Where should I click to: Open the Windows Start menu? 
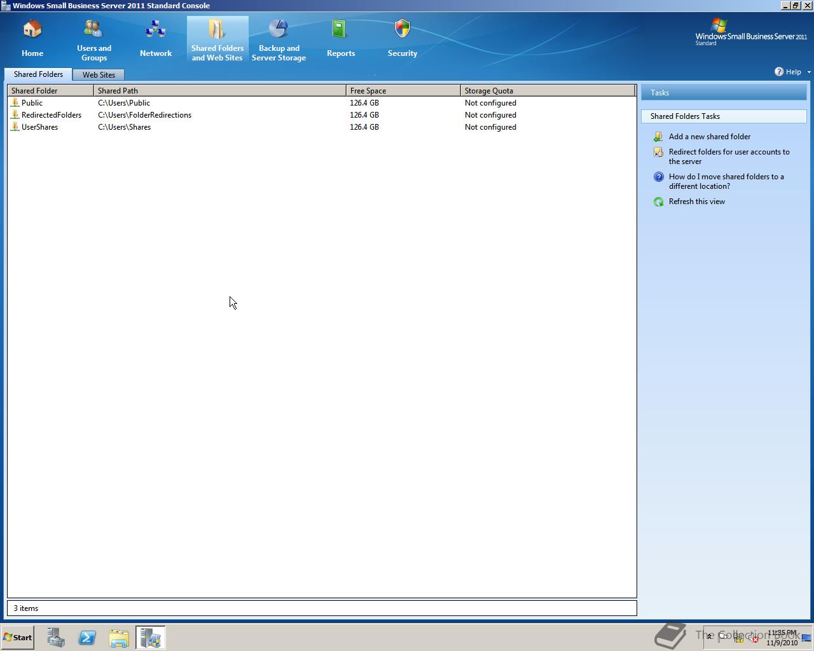point(18,638)
